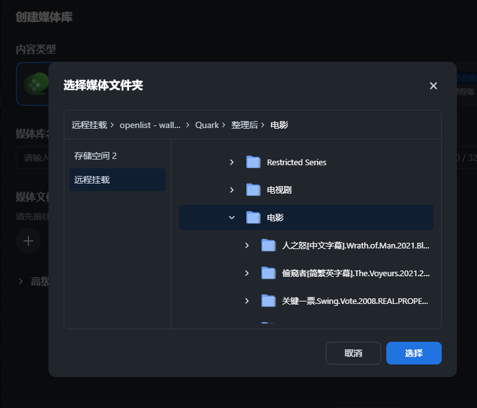Image resolution: width=477 pixels, height=408 pixels.
Task: Go to 整理后 in the breadcrumb
Action: tap(244, 125)
